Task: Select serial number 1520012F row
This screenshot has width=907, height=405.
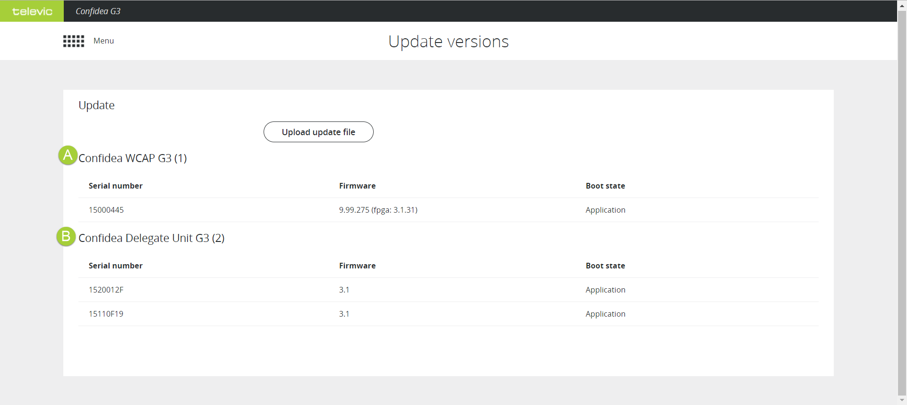Action: [106, 290]
